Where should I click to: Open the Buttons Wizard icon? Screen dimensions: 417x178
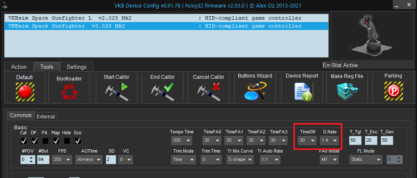tap(255, 90)
